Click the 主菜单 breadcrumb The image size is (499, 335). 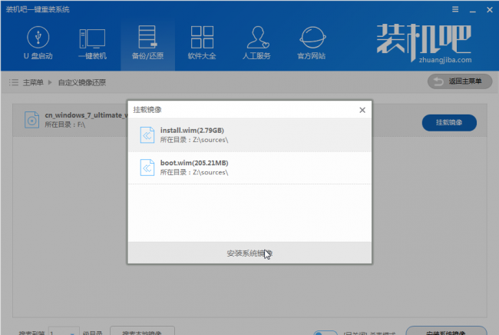click(x=33, y=82)
